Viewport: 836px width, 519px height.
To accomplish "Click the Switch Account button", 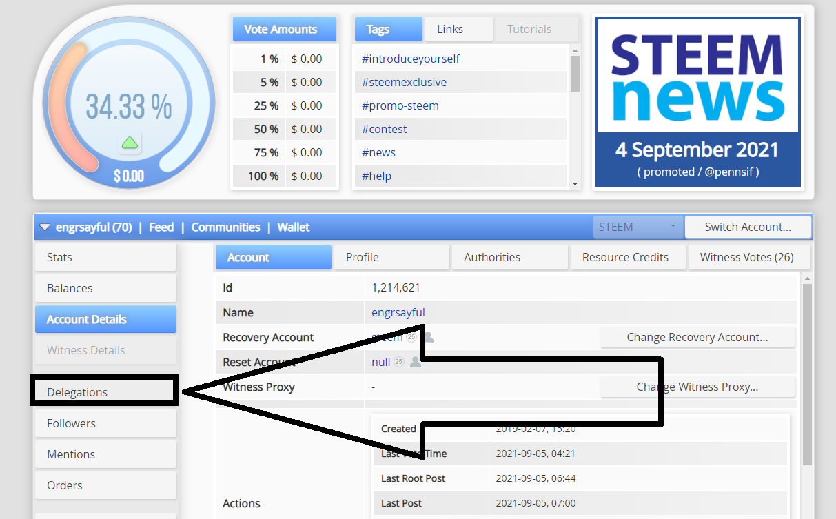I will [748, 227].
